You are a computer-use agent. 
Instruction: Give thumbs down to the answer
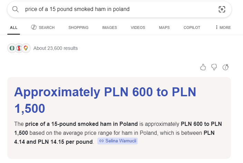pyautogui.click(x=214, y=67)
